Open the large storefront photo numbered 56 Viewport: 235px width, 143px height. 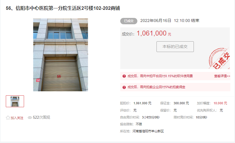coord(61,55)
